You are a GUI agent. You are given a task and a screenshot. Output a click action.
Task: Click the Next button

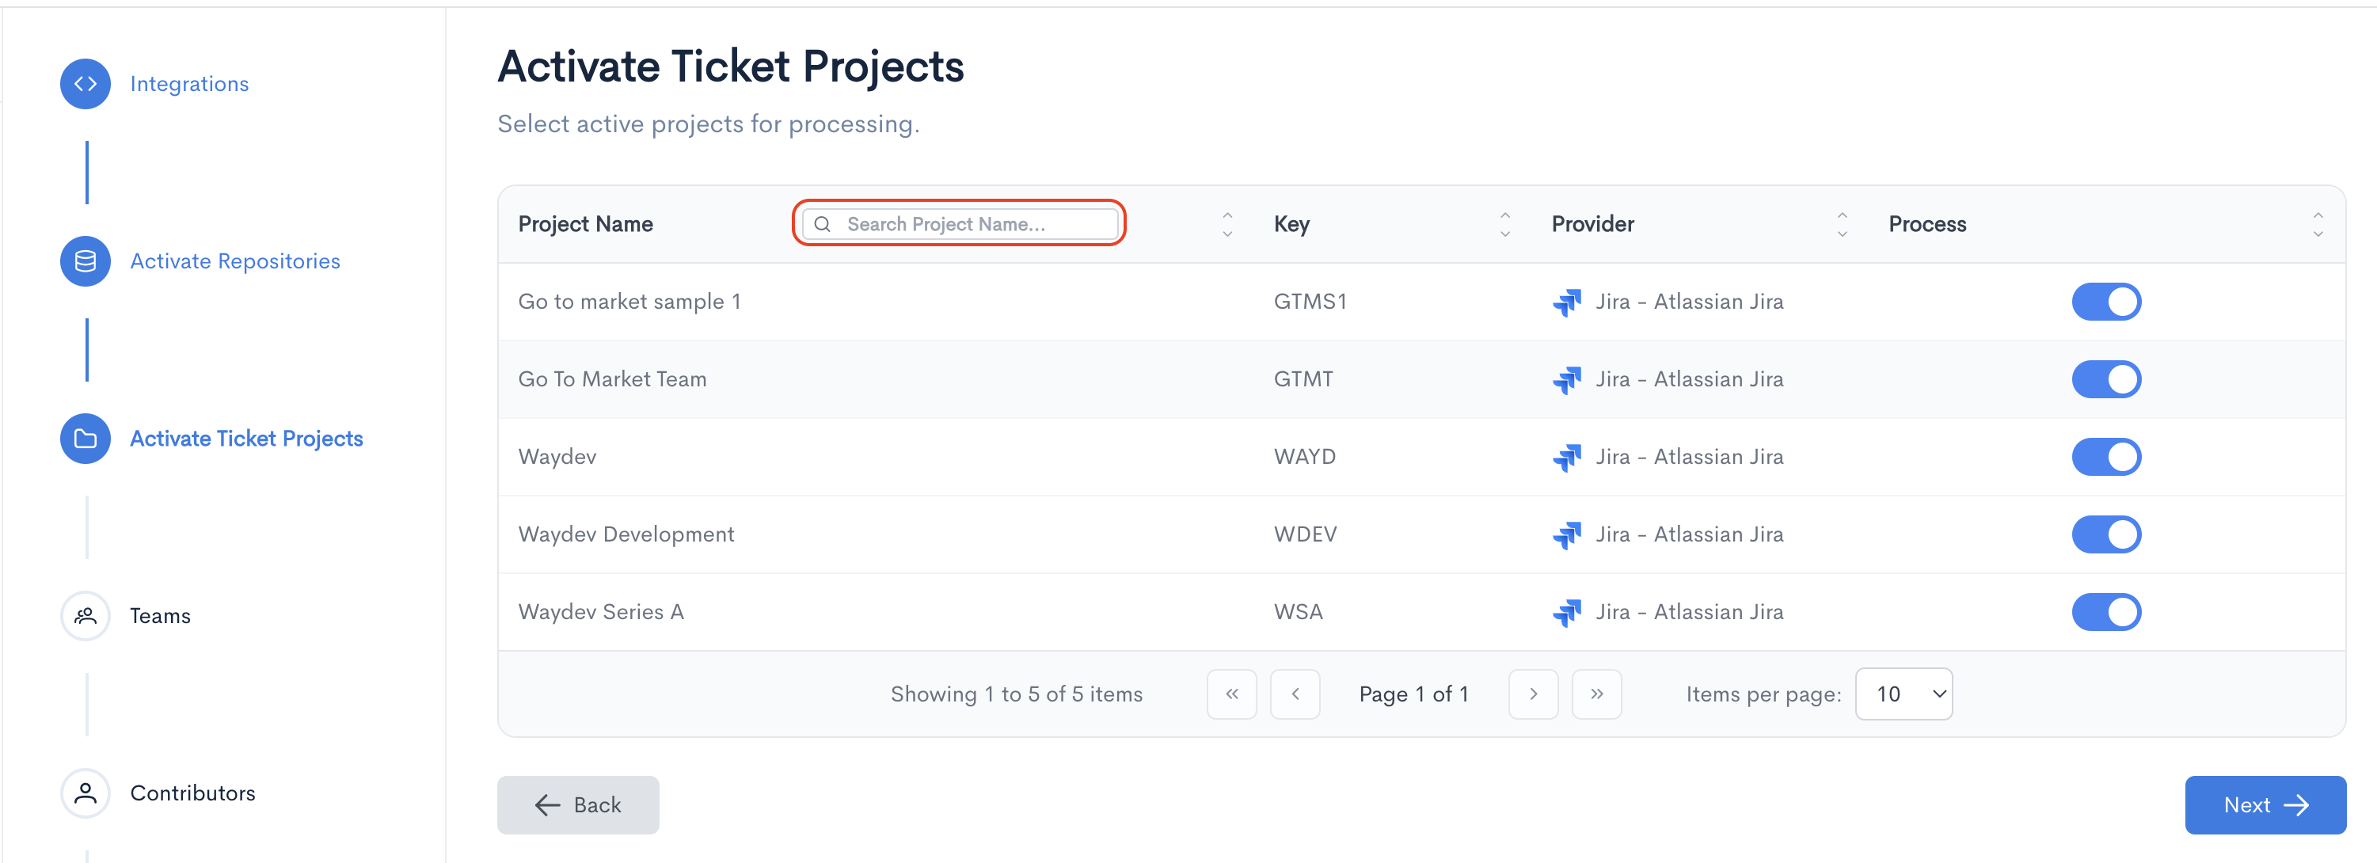tap(2265, 805)
